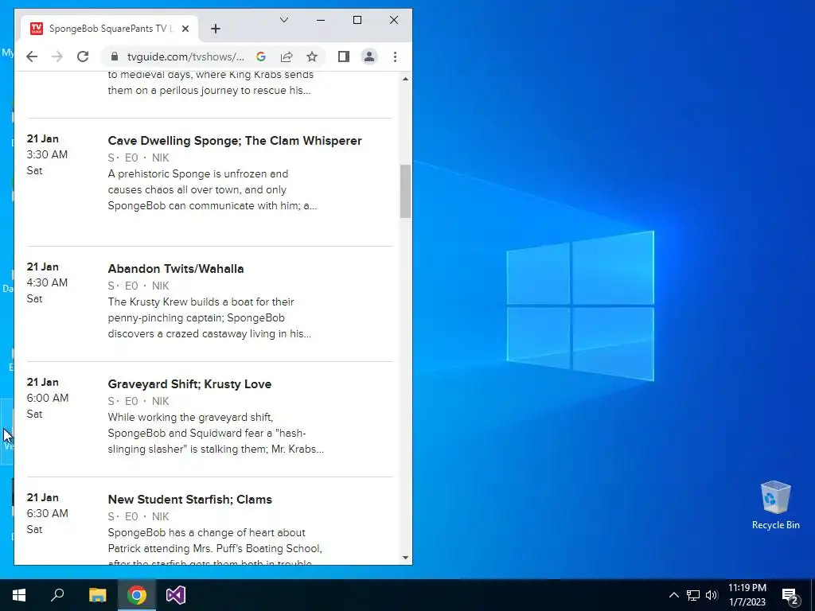This screenshot has width=815, height=611.
Task: Click description 'SpongeBob has a change of heart'
Action: coord(215,547)
